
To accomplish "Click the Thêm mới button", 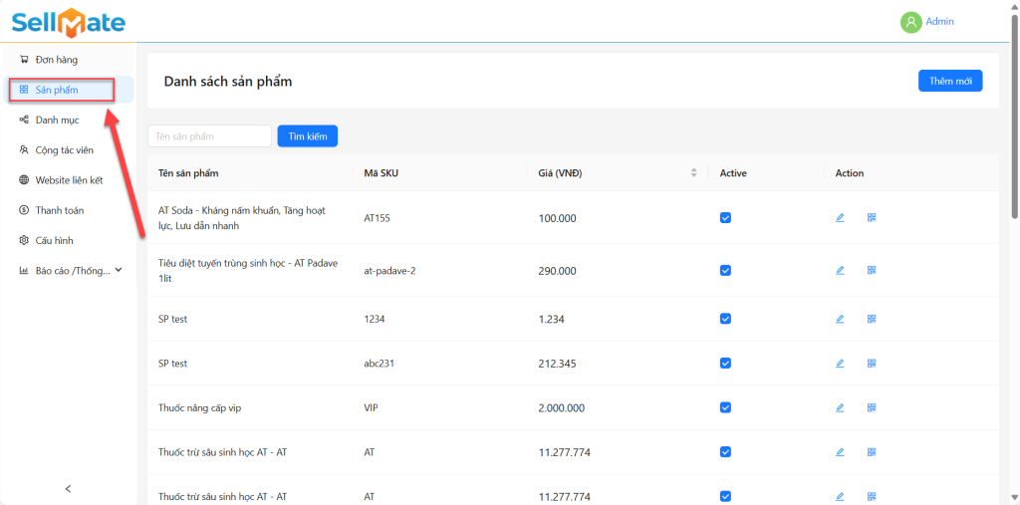I will (949, 81).
